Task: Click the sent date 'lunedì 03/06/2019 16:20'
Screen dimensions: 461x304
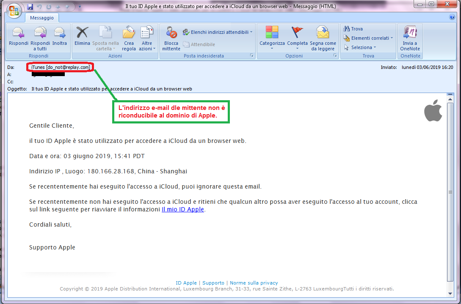Action: pyautogui.click(x=428, y=67)
